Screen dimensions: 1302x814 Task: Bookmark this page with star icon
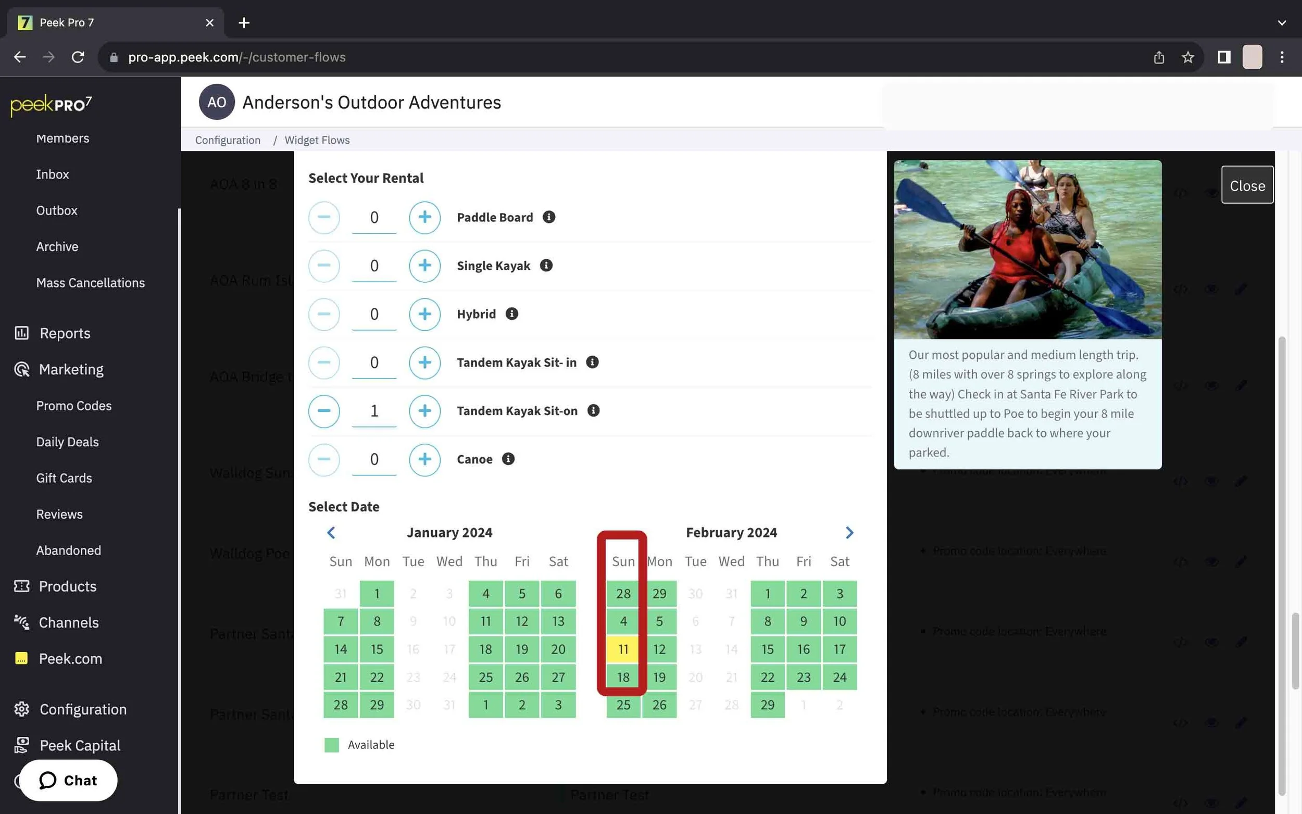[x=1187, y=57]
